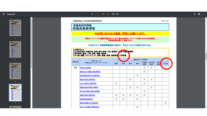Click the 国語 column header
Viewport: 207px width, 116px height.
[116, 64]
